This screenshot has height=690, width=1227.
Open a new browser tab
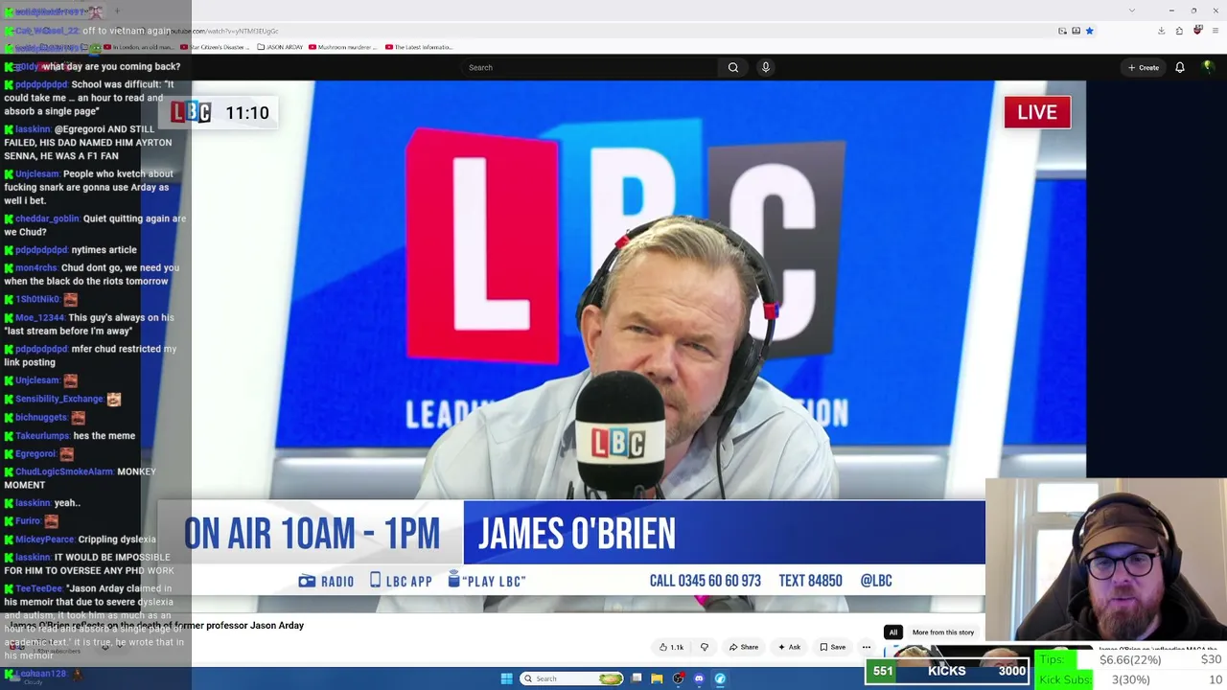(117, 11)
